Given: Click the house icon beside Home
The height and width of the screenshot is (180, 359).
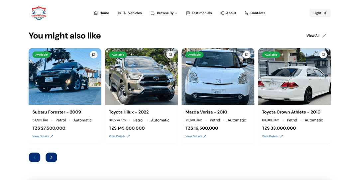Looking at the screenshot, I should 96,13.
